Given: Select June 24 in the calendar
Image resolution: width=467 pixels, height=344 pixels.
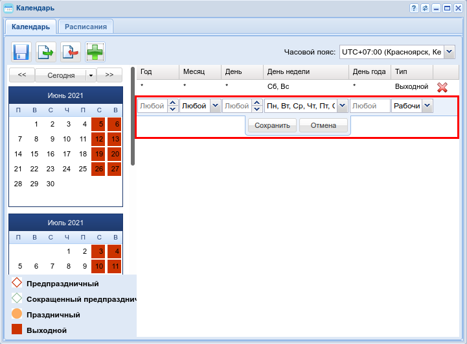Looking at the screenshot, I should click(67, 169).
